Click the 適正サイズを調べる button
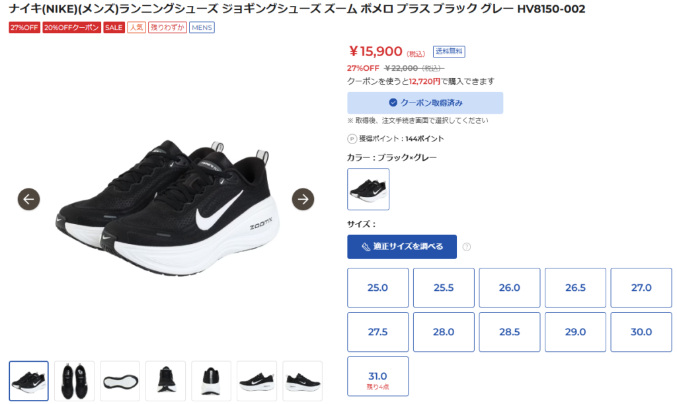Screen dimensions: 677x404 pos(402,247)
